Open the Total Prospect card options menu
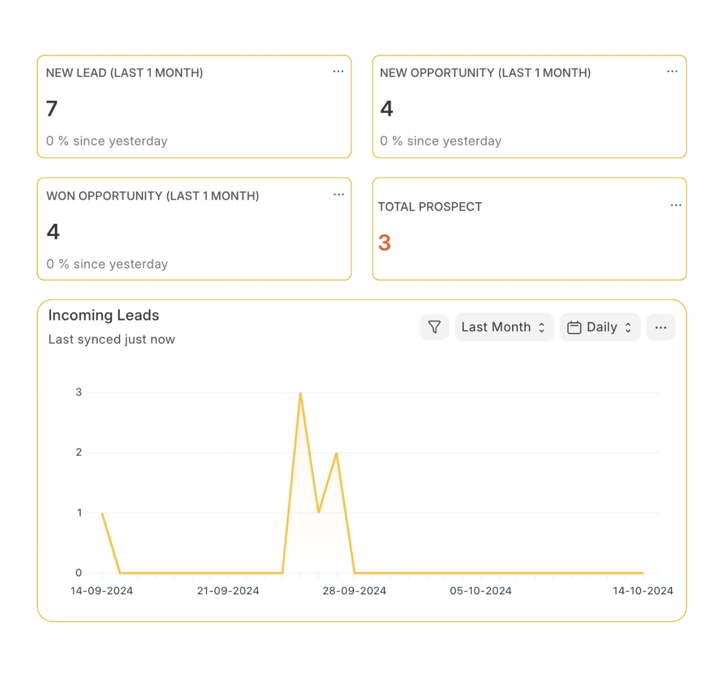The height and width of the screenshot is (677, 724). click(x=676, y=205)
